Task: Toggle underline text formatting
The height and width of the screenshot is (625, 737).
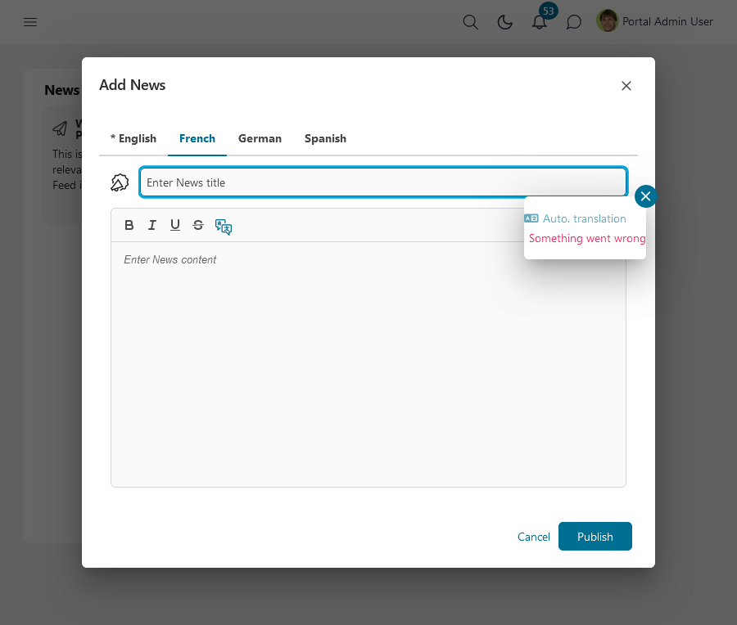Action: point(175,225)
